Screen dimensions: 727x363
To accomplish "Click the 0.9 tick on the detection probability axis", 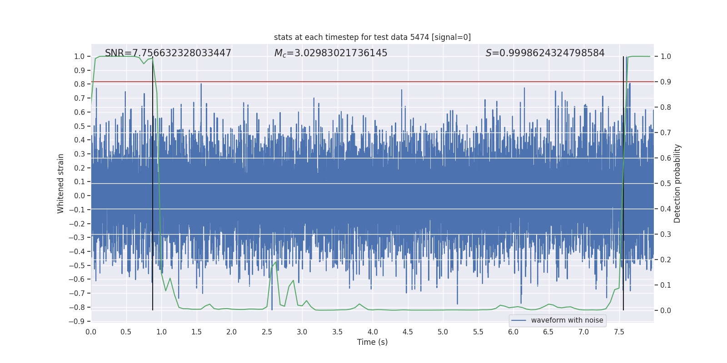I will tap(666, 82).
